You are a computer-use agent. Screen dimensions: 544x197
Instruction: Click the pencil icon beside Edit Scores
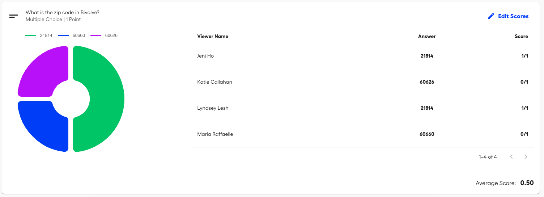pyautogui.click(x=491, y=16)
